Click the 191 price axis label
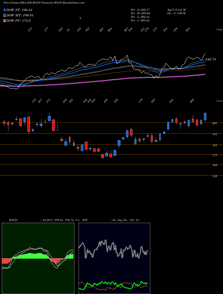 point(215,134)
